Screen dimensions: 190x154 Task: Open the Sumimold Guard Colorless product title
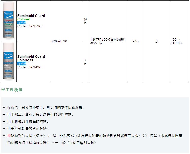[x=31, y=58]
